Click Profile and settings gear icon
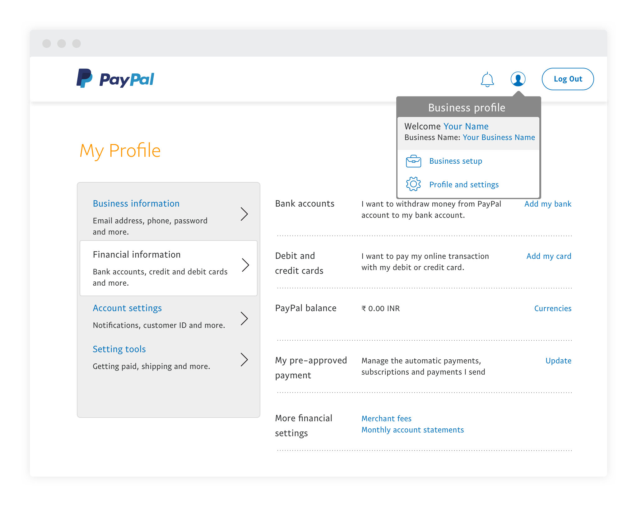 pos(413,184)
